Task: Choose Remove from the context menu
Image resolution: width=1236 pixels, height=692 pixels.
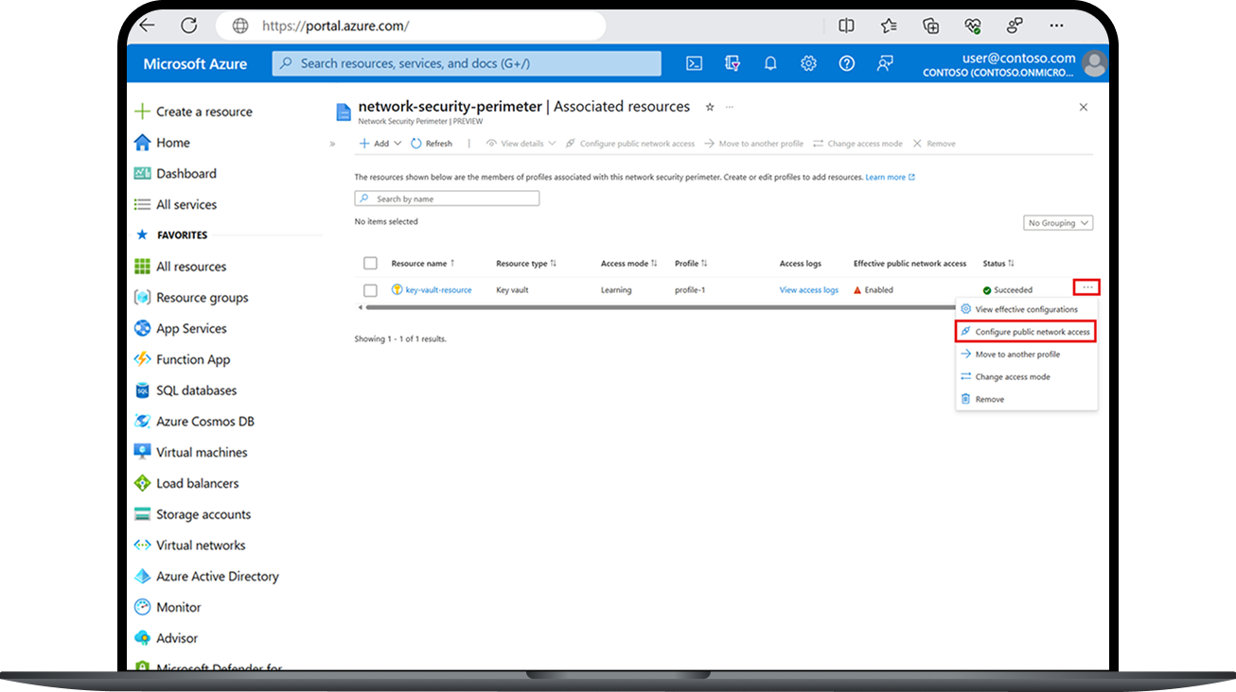Action: pos(1026,399)
